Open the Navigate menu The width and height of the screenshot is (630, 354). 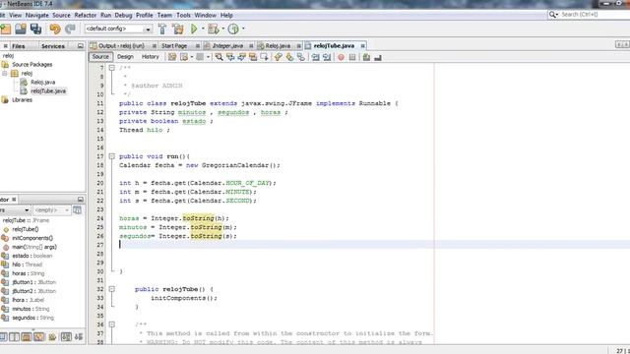tap(37, 15)
